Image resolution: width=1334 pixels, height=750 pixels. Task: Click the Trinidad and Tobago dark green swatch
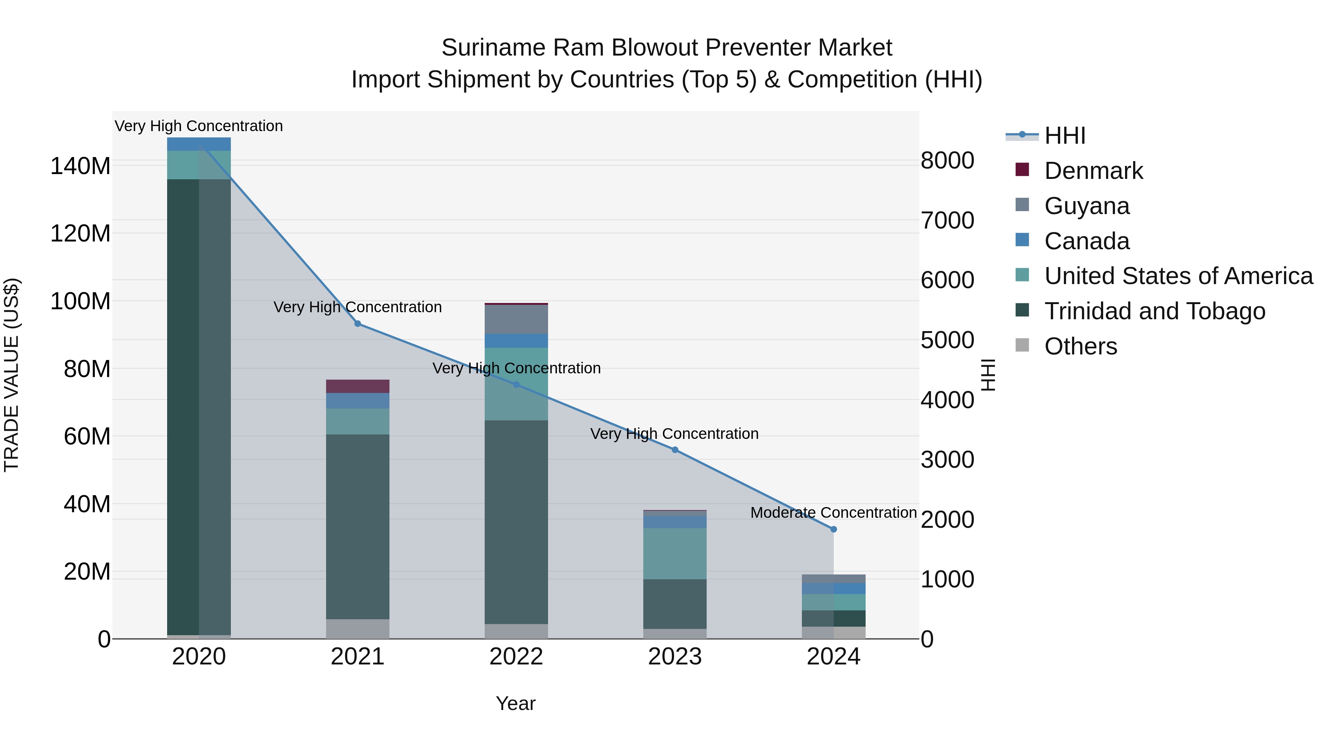(x=1022, y=310)
